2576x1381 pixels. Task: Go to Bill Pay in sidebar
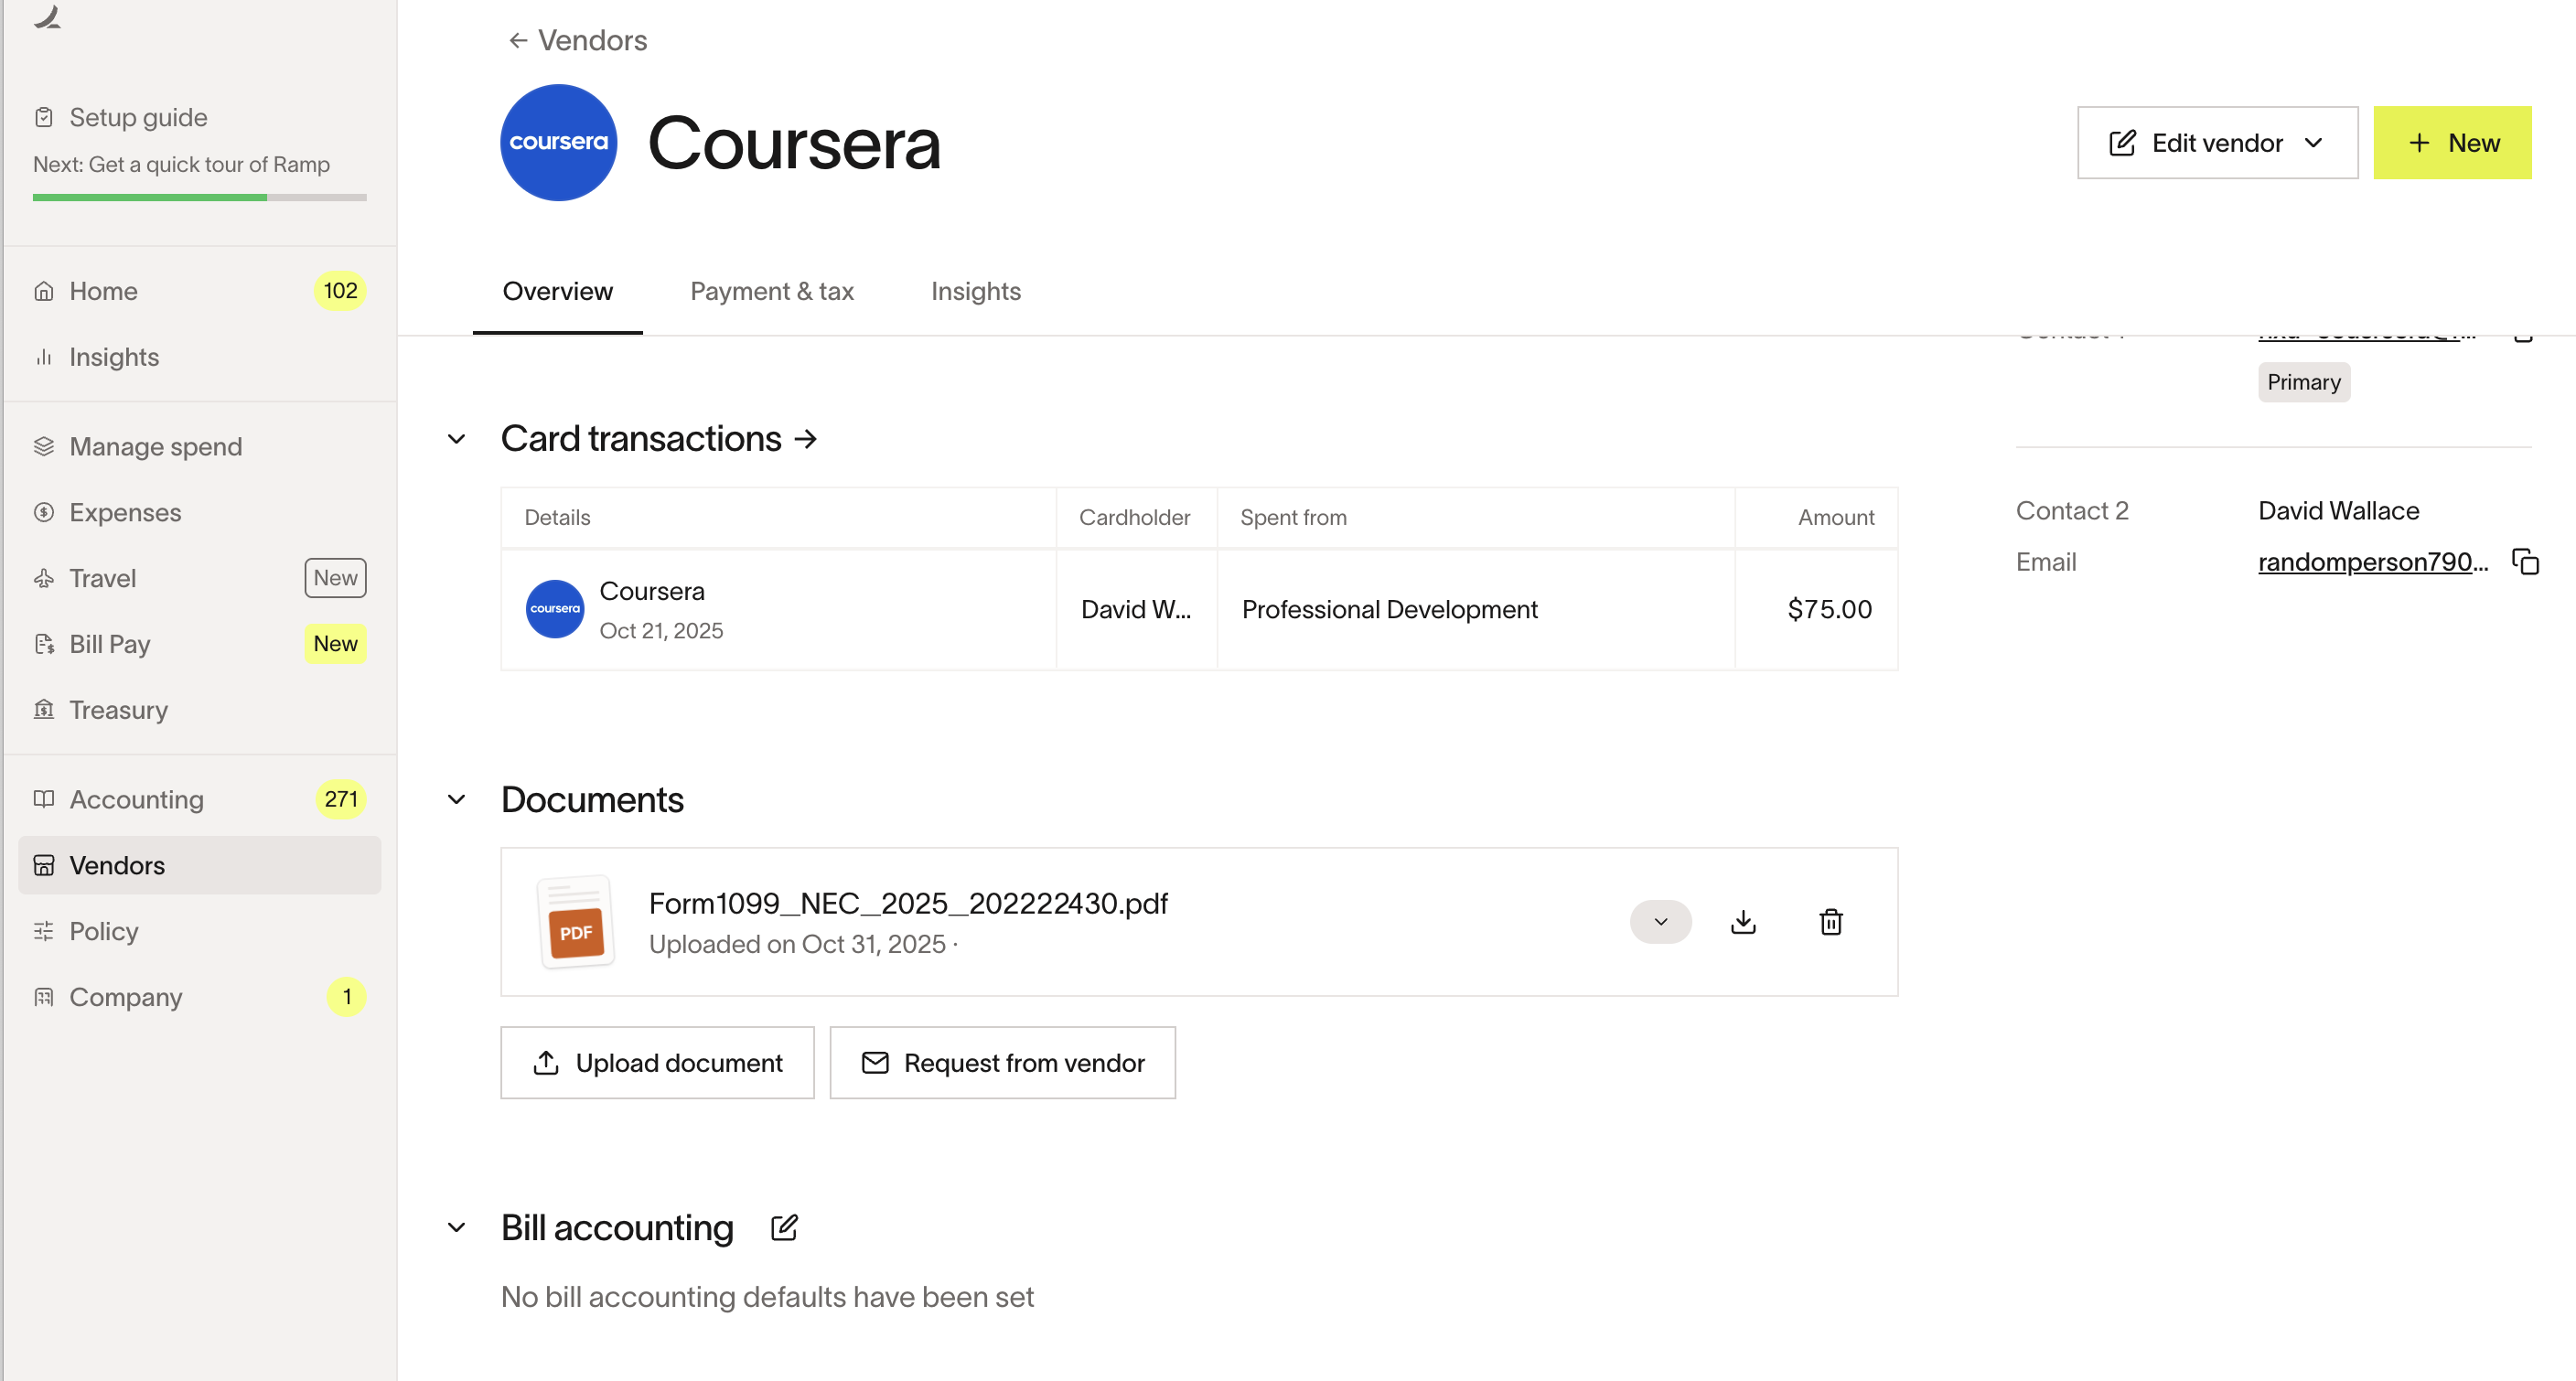point(109,644)
